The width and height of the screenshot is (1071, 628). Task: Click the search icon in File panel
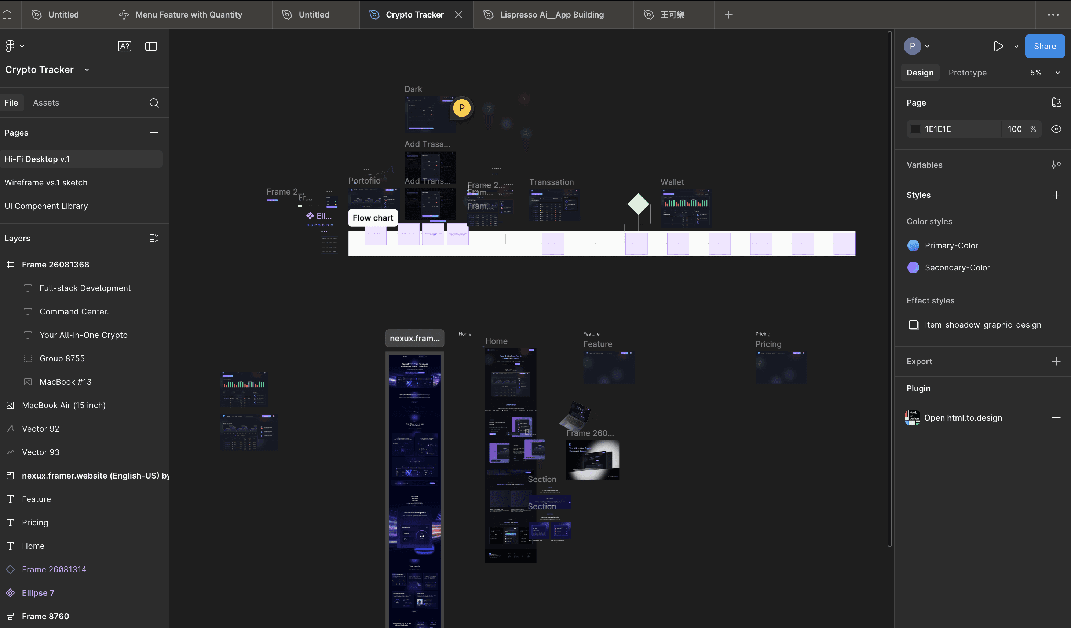tap(154, 103)
